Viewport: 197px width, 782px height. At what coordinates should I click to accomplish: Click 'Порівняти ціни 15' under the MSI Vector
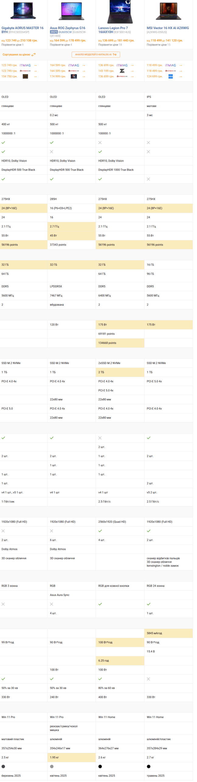tap(158, 45)
